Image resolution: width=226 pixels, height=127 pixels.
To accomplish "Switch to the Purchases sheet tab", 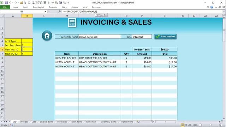I will click(x=62, y=122).
